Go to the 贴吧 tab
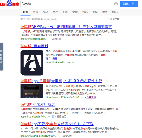The width and height of the screenshot is (142, 138). [x=85, y=12]
